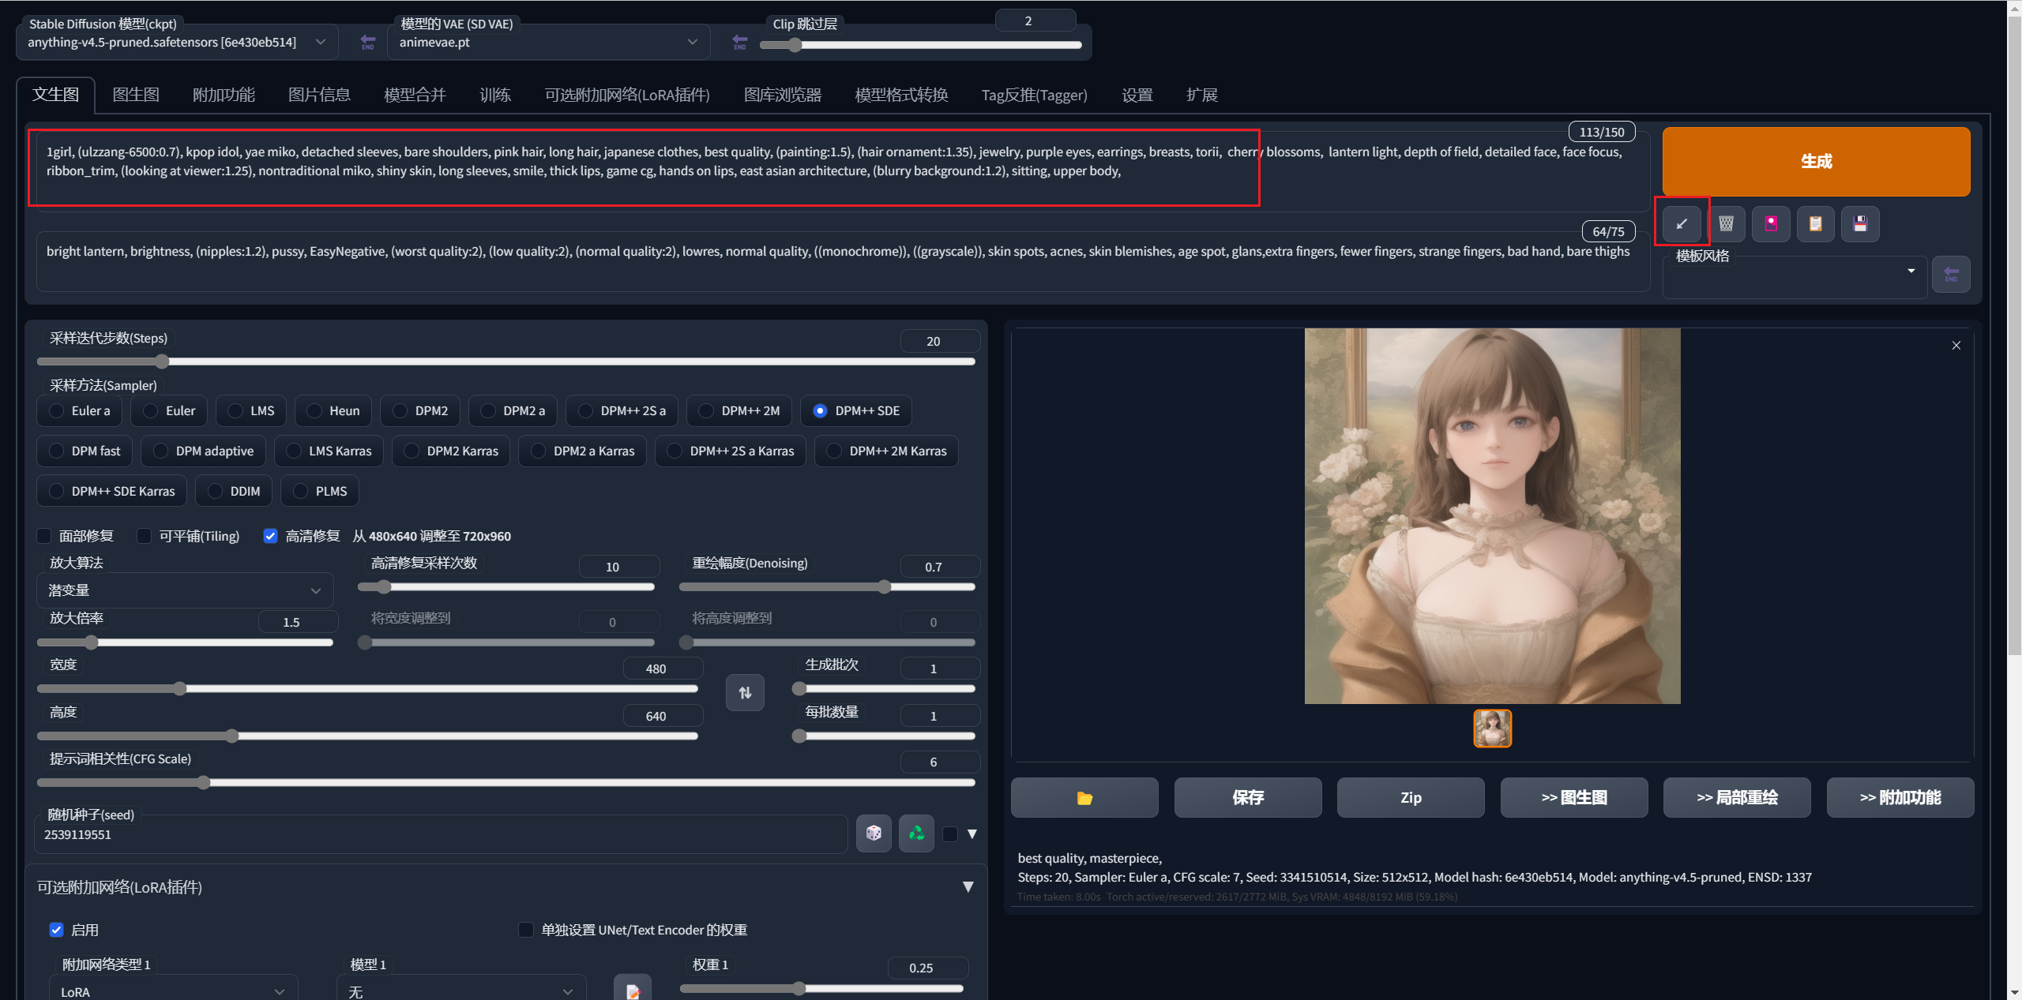Click the END arrow icon beside template style
Viewport: 2022px width, 1000px height.
[1951, 275]
